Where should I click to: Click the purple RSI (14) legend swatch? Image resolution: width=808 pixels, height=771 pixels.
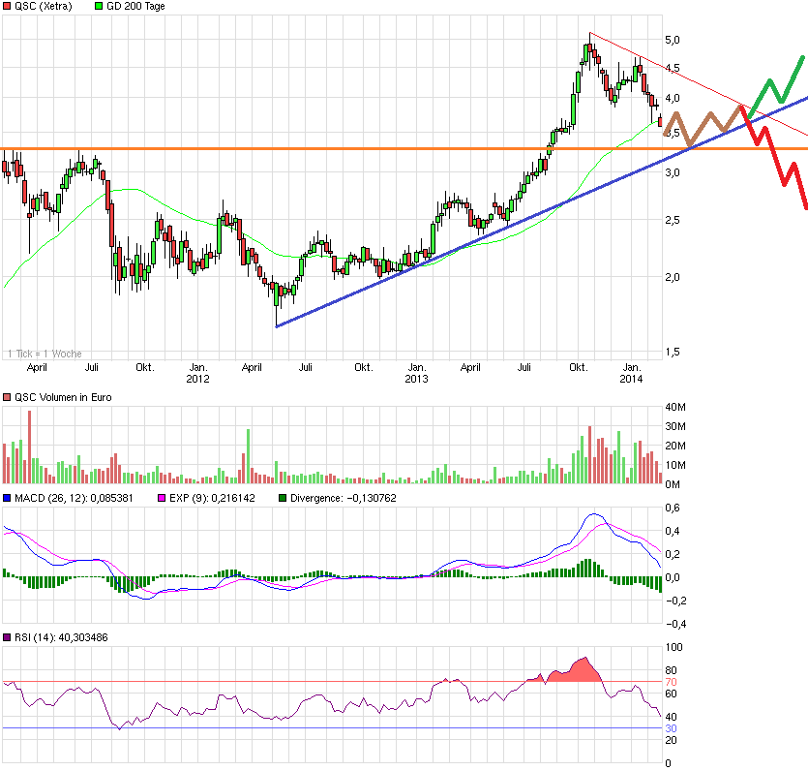pos(7,638)
